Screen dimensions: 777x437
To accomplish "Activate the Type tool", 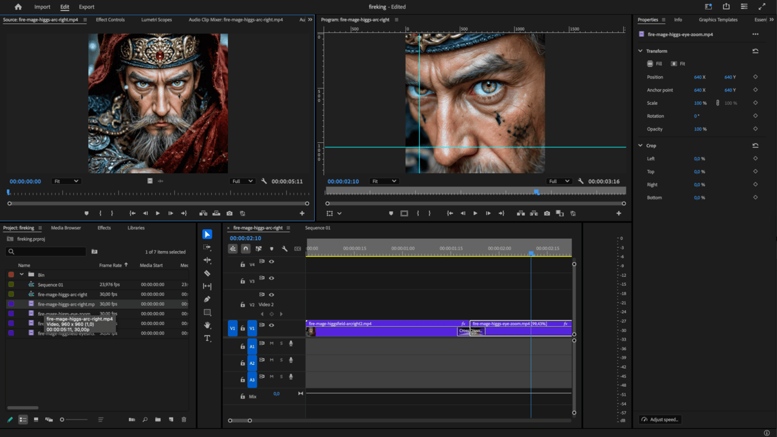I will click(207, 339).
